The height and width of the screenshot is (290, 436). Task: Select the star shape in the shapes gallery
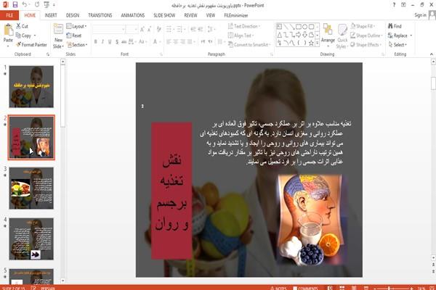[x=312, y=43]
